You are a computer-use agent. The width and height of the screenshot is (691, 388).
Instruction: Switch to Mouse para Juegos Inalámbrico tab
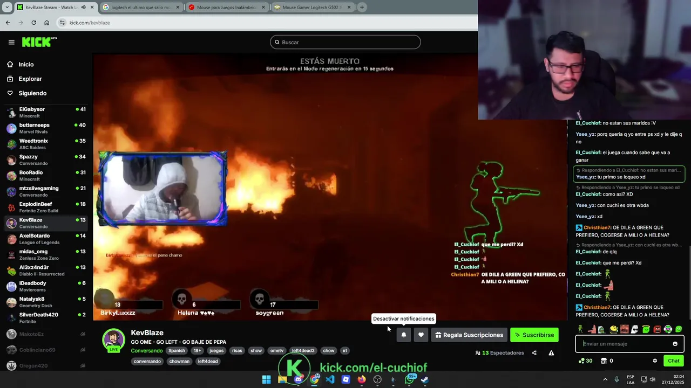226,7
